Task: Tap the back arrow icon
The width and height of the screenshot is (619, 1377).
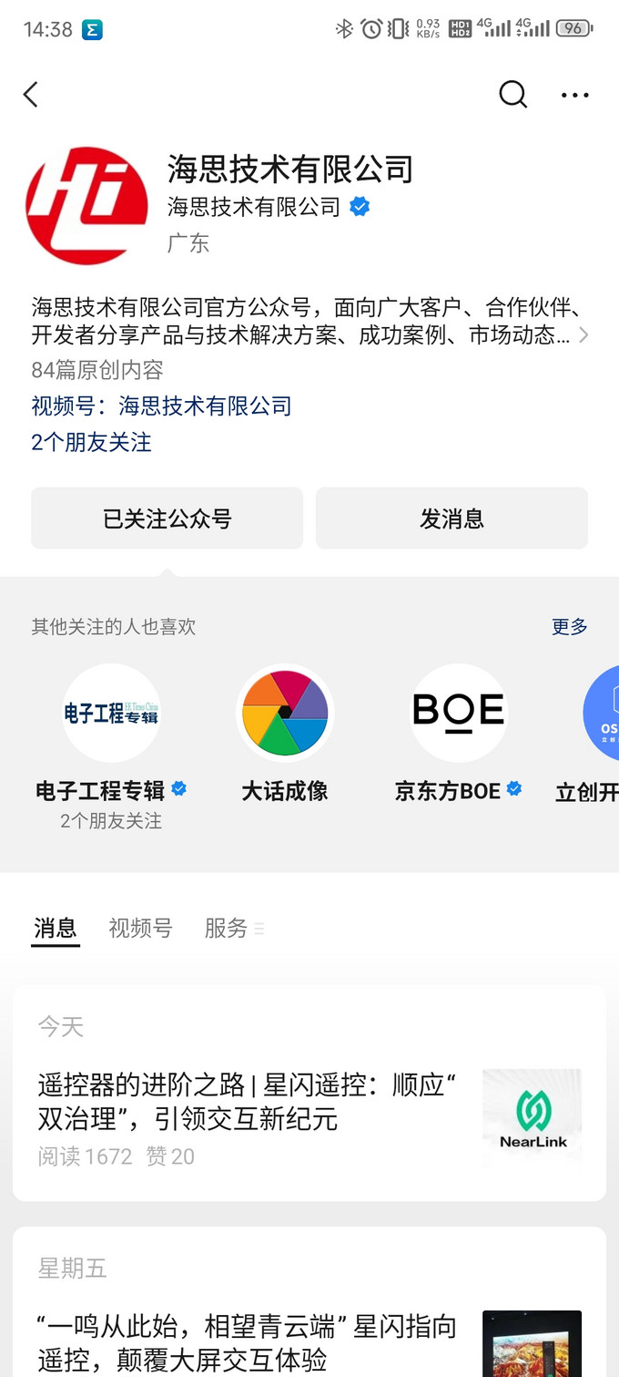Action: tap(31, 95)
